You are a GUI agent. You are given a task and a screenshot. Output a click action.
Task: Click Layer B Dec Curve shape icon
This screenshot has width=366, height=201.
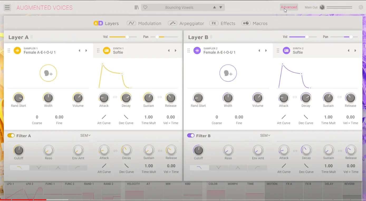[x=306, y=117]
